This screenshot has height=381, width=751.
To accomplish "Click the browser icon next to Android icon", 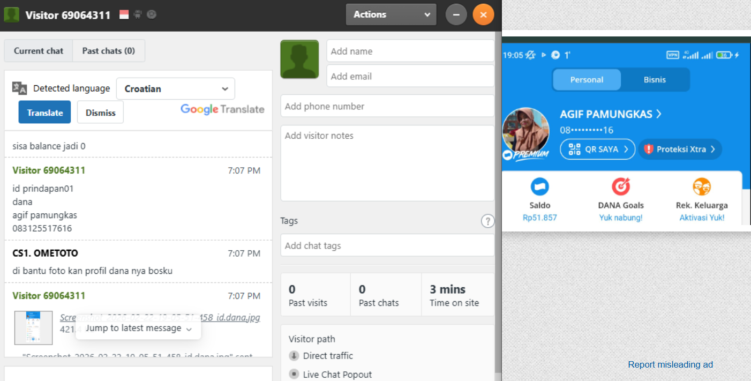I will [152, 14].
